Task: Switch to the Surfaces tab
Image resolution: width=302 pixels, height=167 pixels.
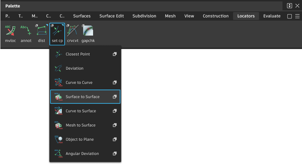Action: [82, 16]
